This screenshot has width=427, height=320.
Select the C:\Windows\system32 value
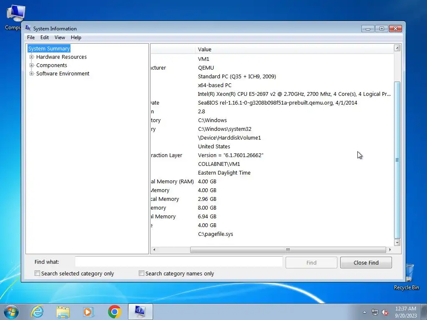(x=225, y=129)
